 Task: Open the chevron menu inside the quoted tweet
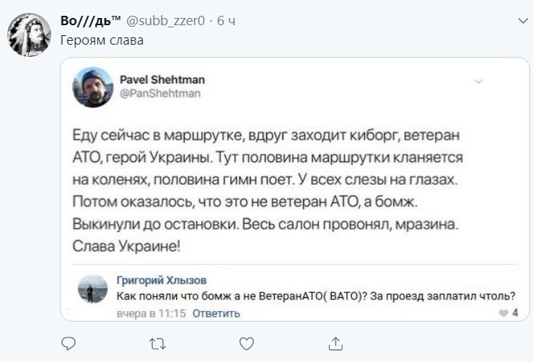click(478, 82)
